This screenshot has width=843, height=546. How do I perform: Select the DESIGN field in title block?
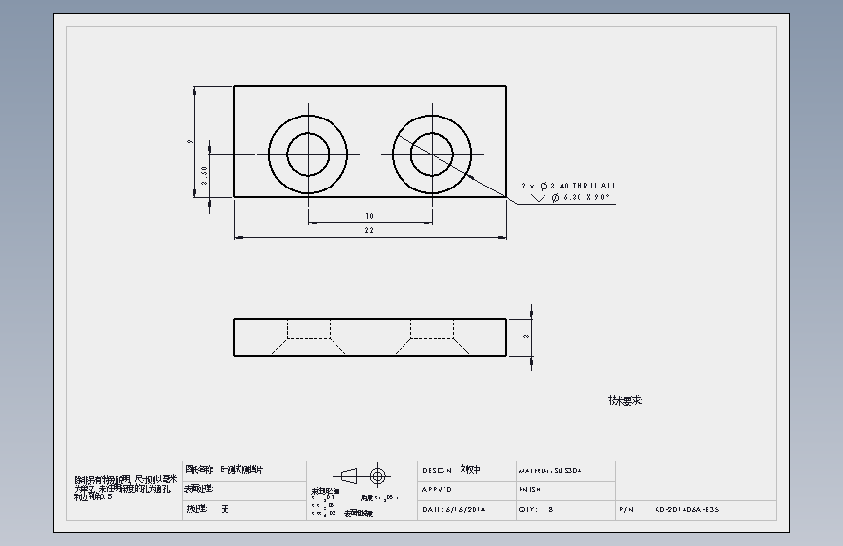(x=467, y=471)
